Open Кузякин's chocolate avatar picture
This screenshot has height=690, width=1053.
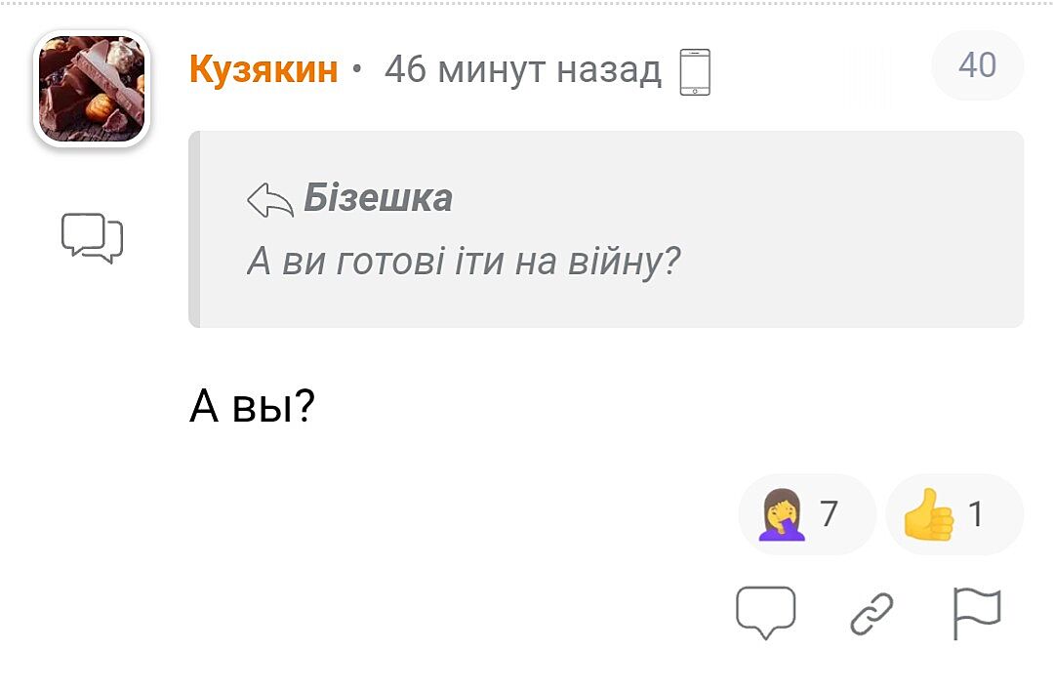92,89
